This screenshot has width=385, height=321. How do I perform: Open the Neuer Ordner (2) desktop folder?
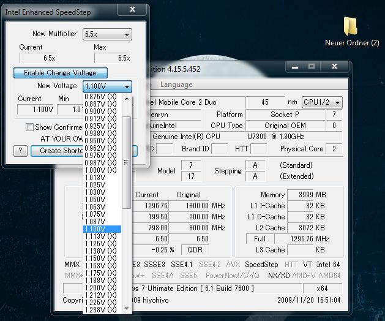pos(351,31)
